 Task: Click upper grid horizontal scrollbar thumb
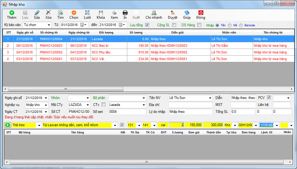65,89
